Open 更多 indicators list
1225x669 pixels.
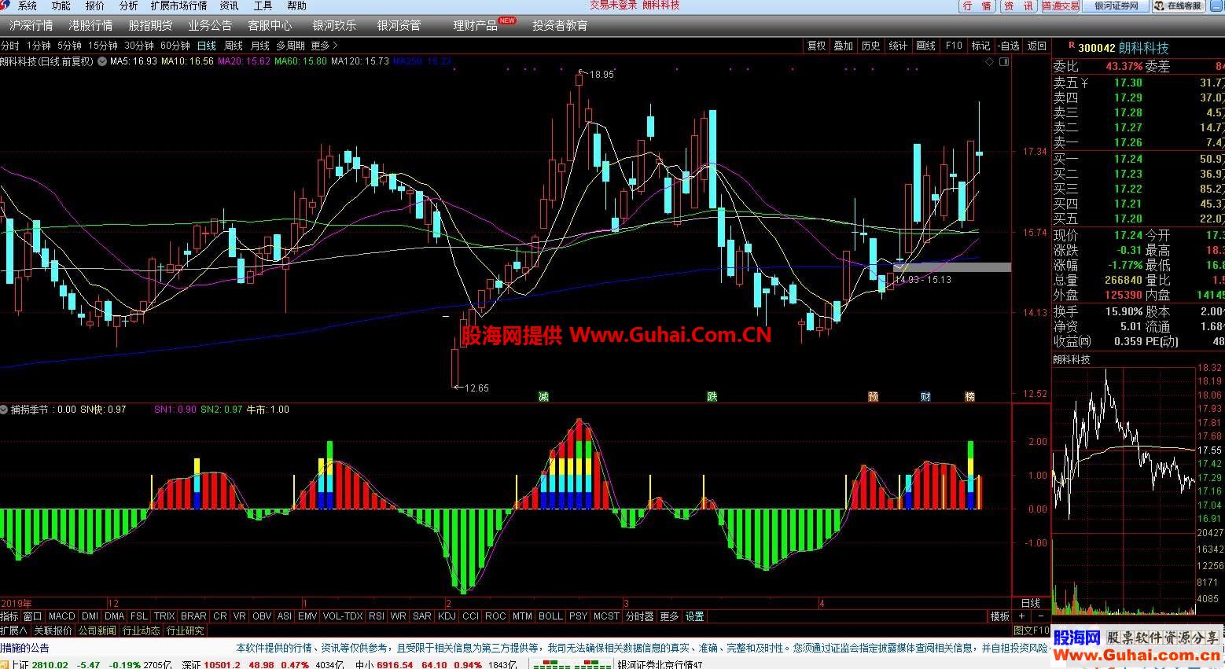tap(669, 616)
